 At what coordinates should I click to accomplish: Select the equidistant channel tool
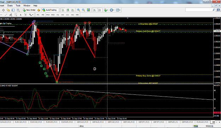11,15
